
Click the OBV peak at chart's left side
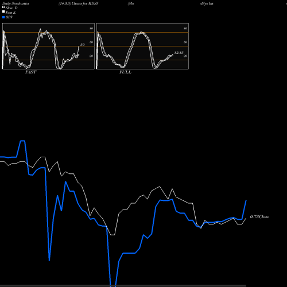coord(22,141)
